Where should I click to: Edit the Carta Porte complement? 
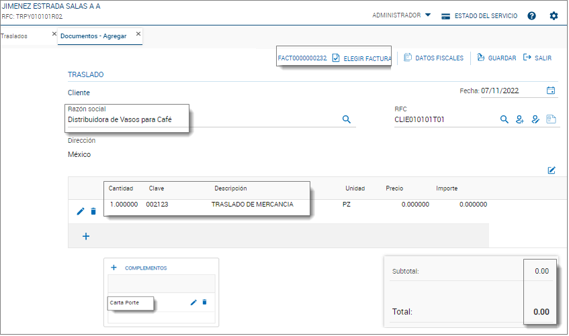[x=193, y=302]
